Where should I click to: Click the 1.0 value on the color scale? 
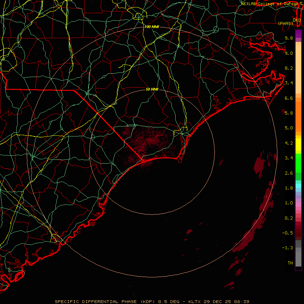(289, 203)
